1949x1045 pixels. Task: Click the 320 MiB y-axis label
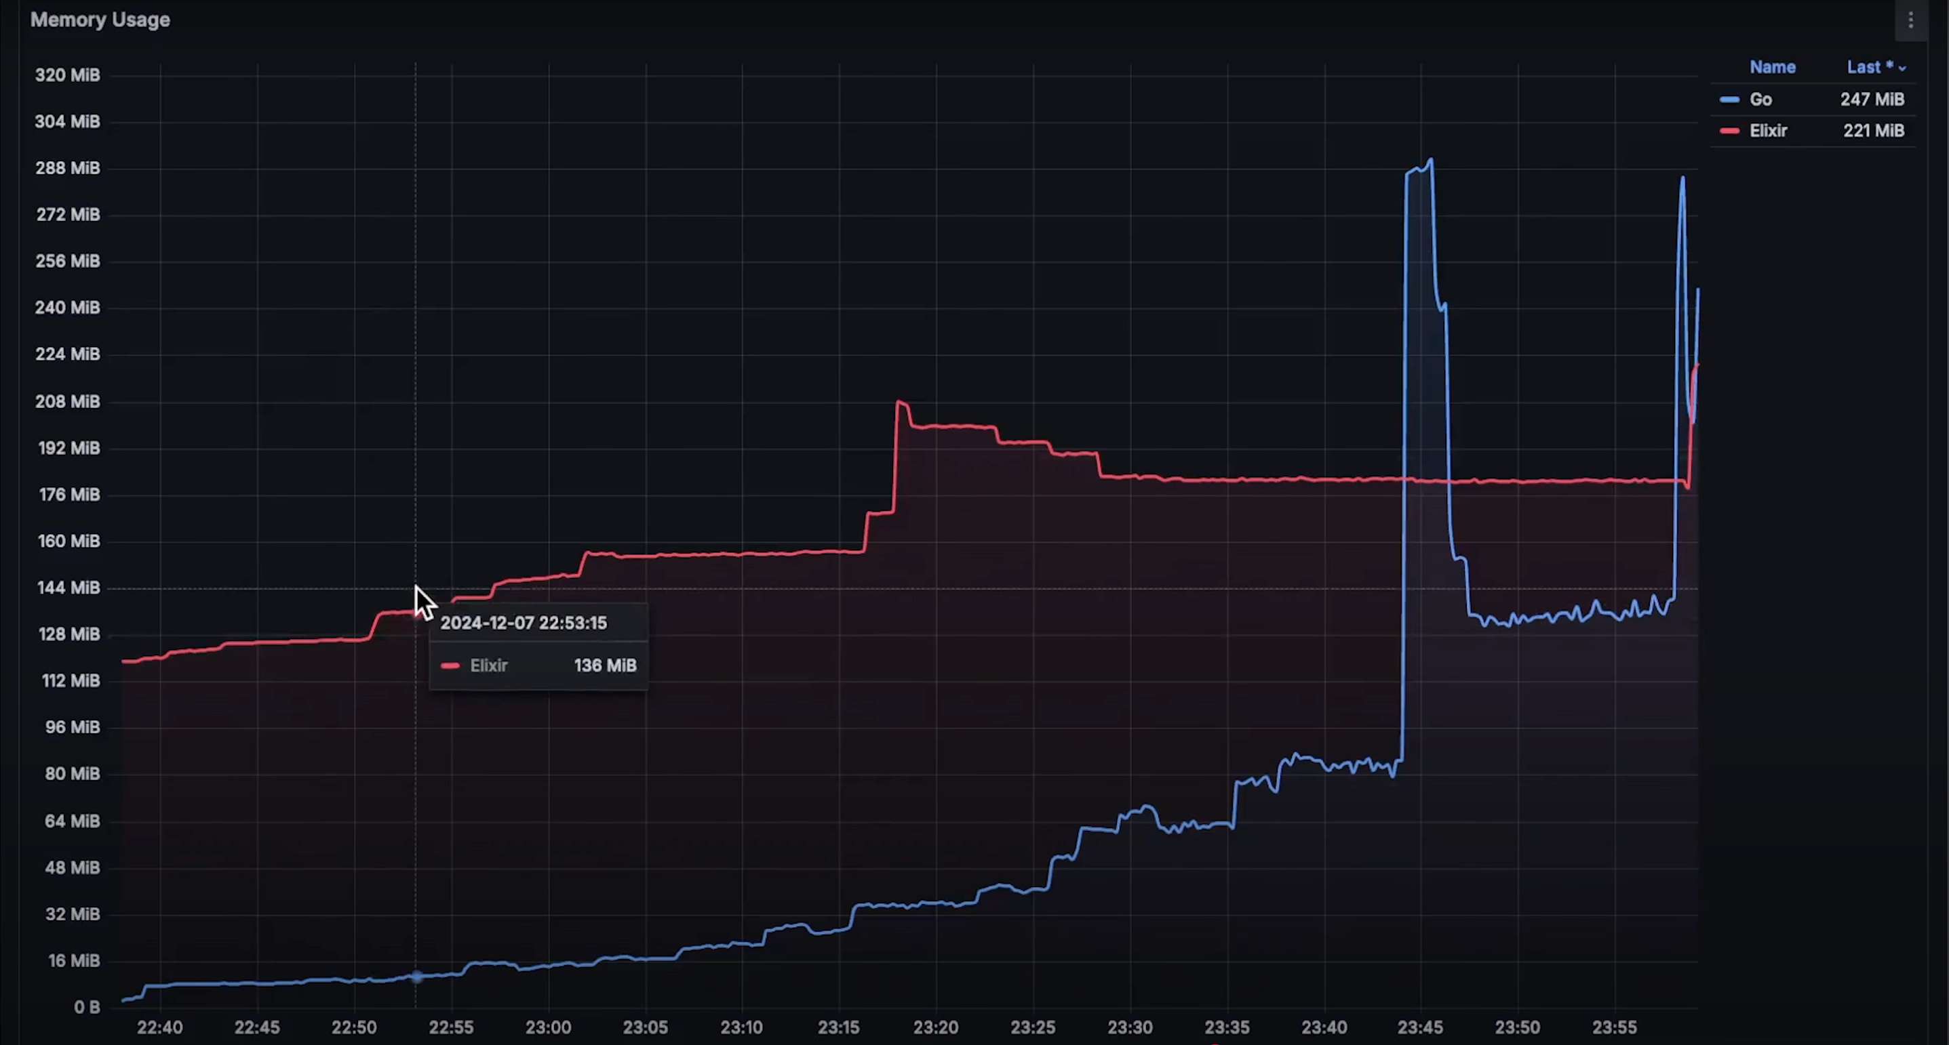[67, 75]
